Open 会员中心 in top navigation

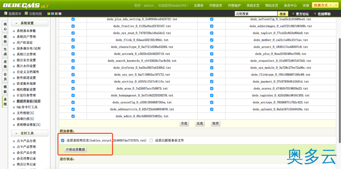[290, 6]
